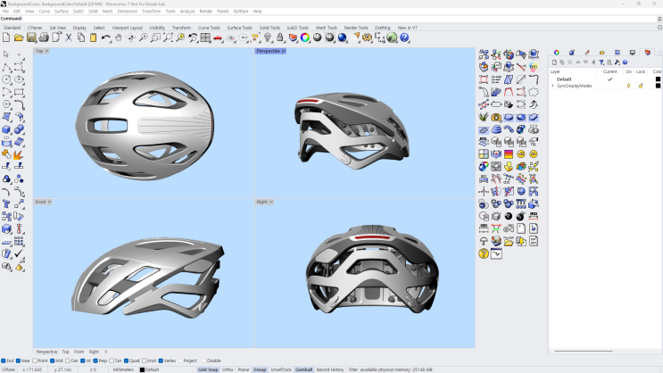663x373 pixels.
Task: Switch to the Perspective viewport tab at bottom
Action: point(46,352)
